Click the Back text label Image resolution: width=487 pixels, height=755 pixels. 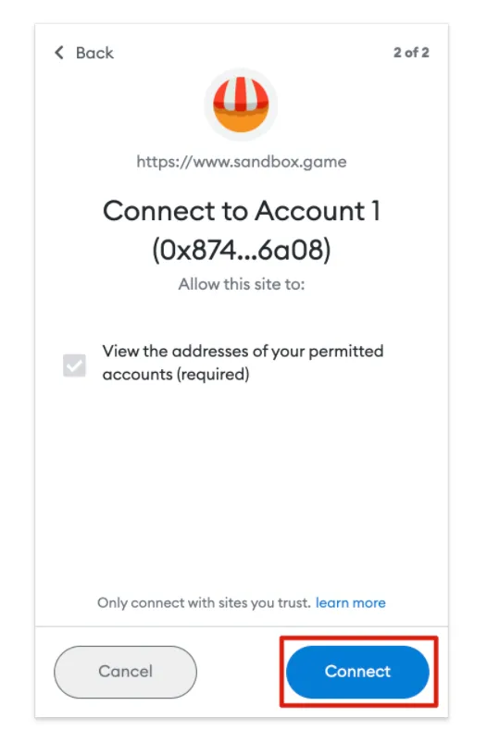coord(94,53)
